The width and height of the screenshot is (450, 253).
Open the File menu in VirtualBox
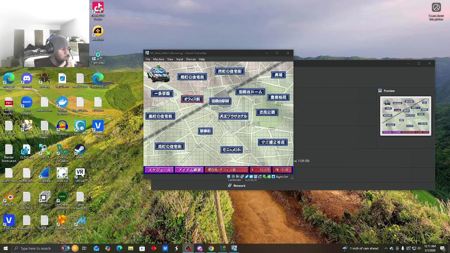point(148,59)
